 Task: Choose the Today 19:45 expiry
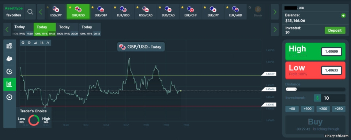45,29
